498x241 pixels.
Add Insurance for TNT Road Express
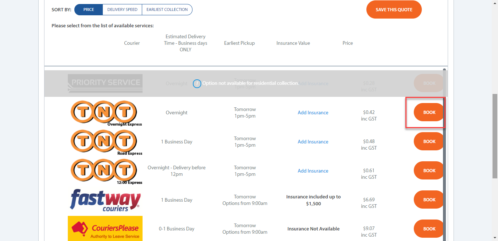pyautogui.click(x=313, y=142)
